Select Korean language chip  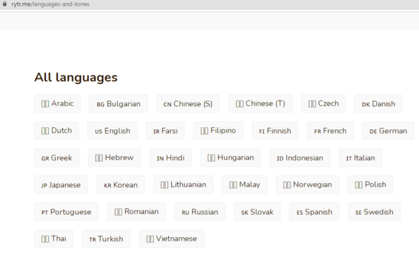tap(121, 185)
